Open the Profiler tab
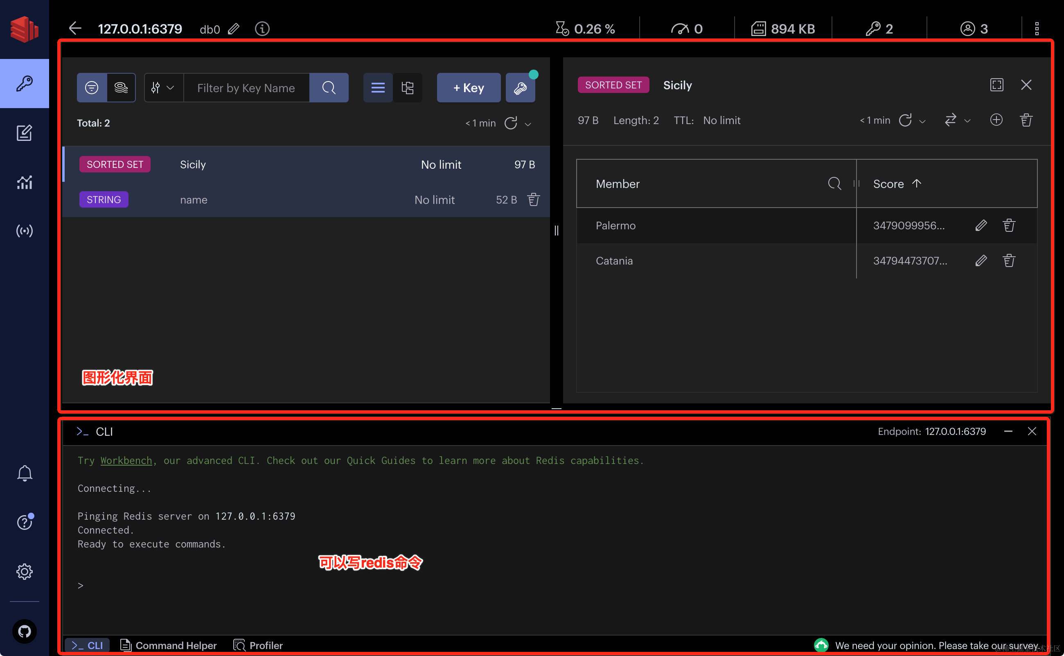Screen dimensions: 1064x656 click(258, 645)
